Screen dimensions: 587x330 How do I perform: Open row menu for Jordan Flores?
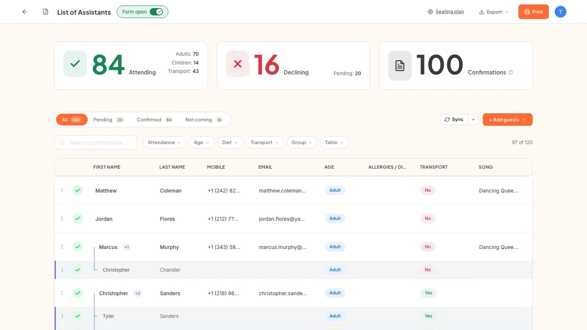pyautogui.click(x=62, y=219)
